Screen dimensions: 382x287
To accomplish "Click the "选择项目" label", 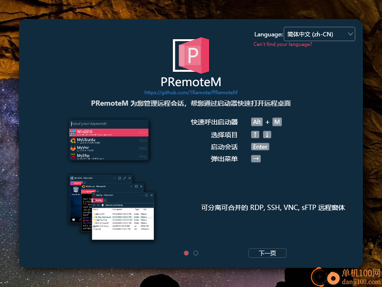I will pos(224,135).
